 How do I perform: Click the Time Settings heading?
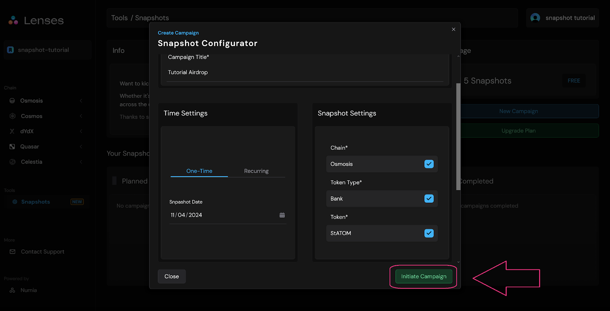click(x=186, y=113)
